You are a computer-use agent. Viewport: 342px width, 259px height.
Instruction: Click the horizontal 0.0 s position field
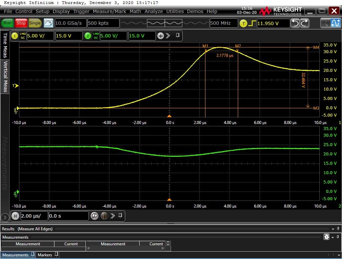point(68,216)
